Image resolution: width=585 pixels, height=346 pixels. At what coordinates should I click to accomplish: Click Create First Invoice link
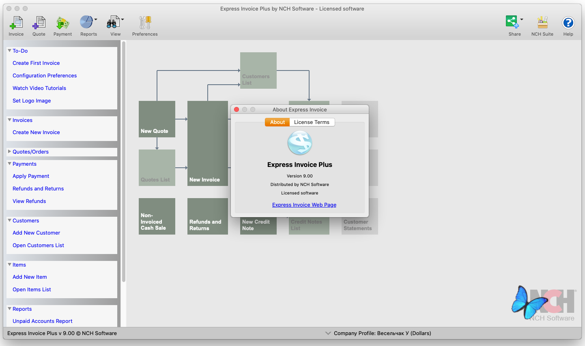(36, 63)
